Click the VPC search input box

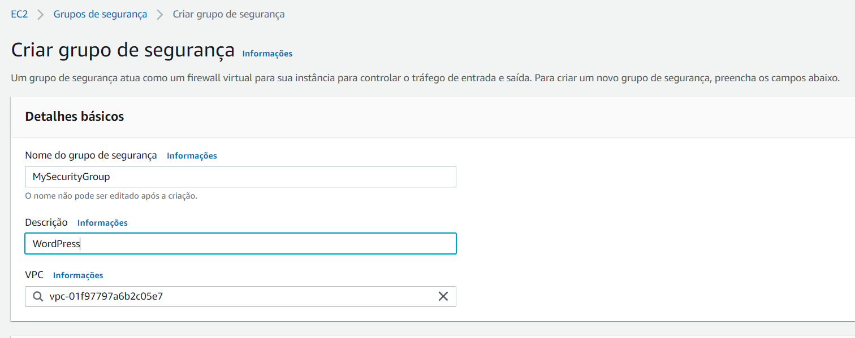[x=226, y=296]
